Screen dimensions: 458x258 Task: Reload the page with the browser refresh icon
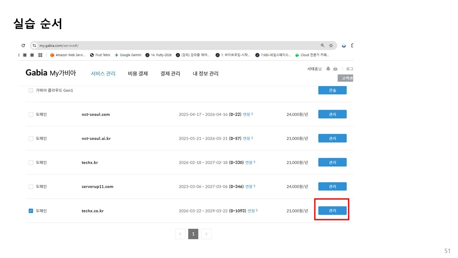(23, 46)
